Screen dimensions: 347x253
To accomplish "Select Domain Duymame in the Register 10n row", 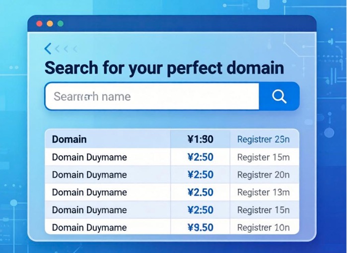I will coord(89,228).
